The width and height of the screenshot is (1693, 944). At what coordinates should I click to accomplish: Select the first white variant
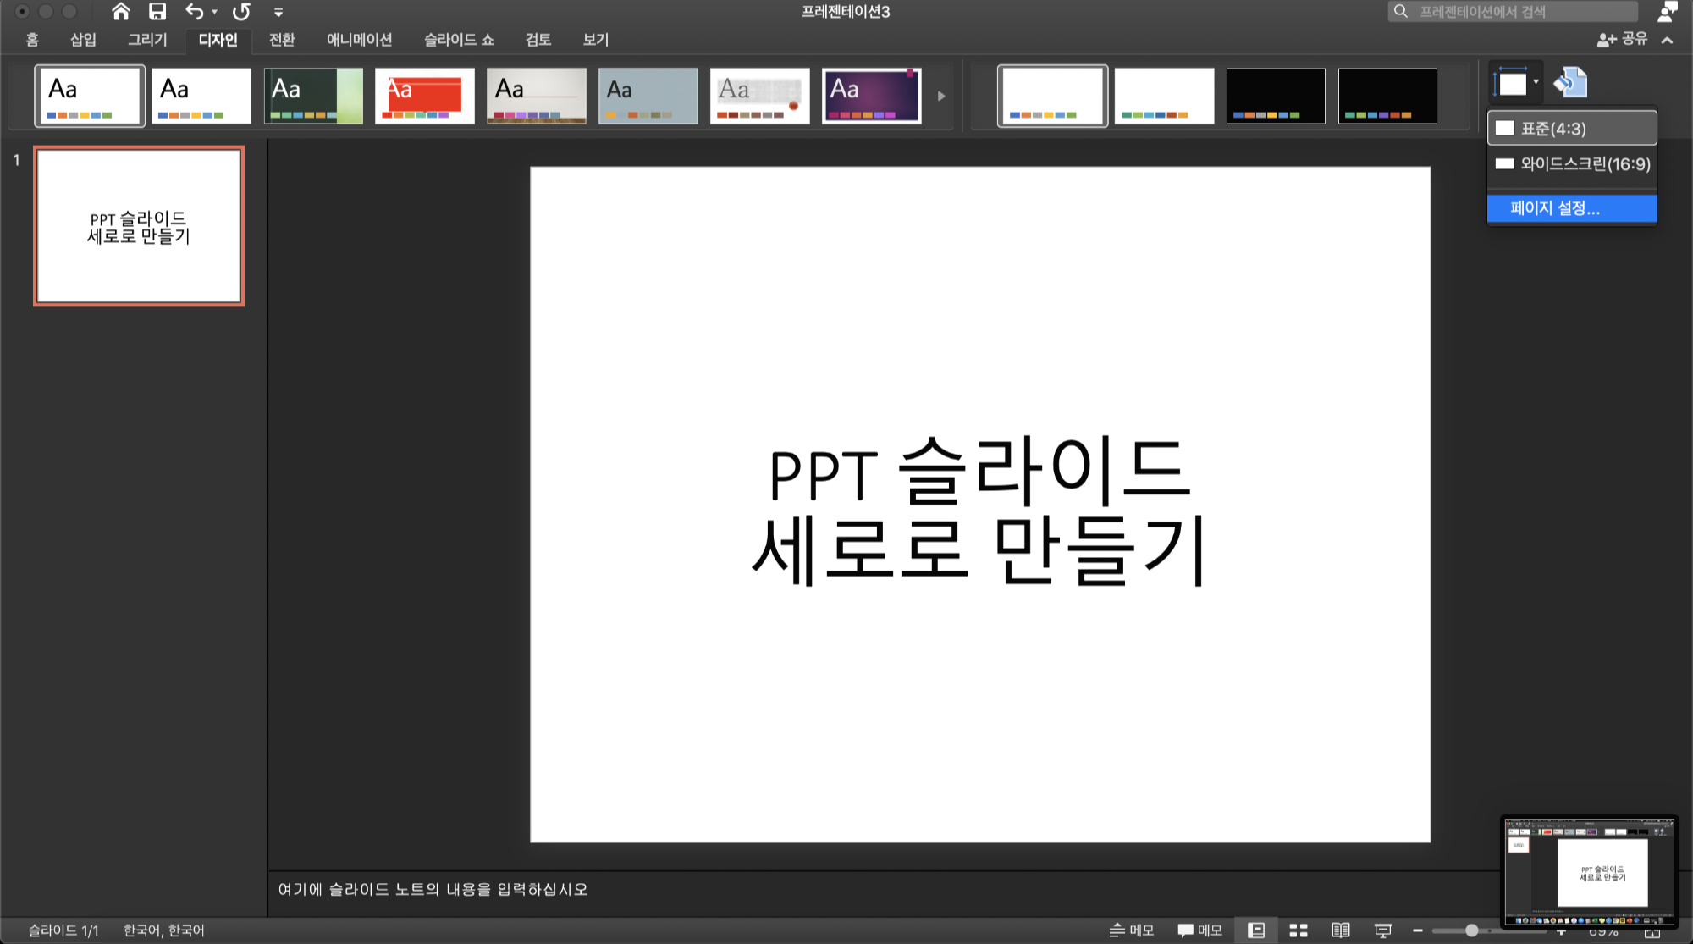[x=1053, y=96]
